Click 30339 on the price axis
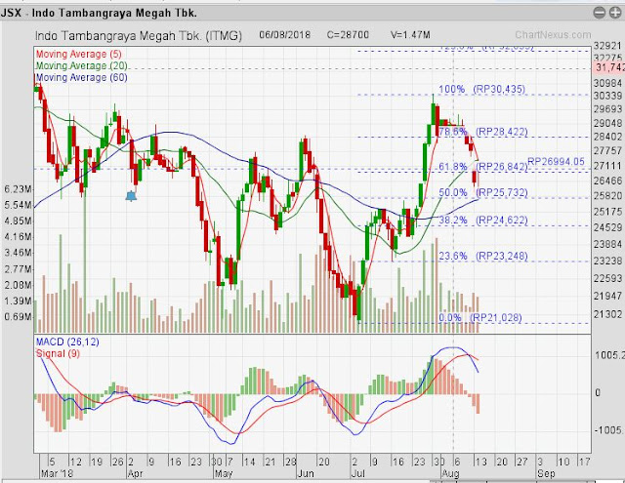Image resolution: width=625 pixels, height=483 pixels. point(607,96)
